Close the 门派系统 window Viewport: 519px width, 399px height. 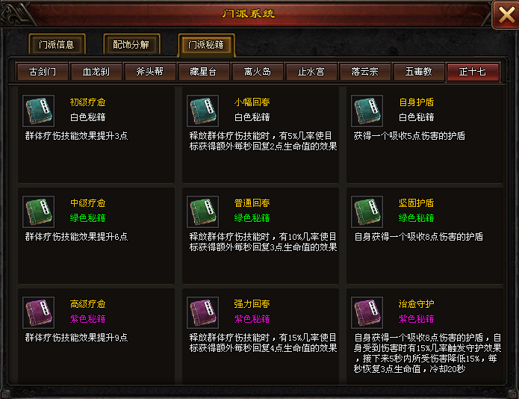tap(506, 15)
